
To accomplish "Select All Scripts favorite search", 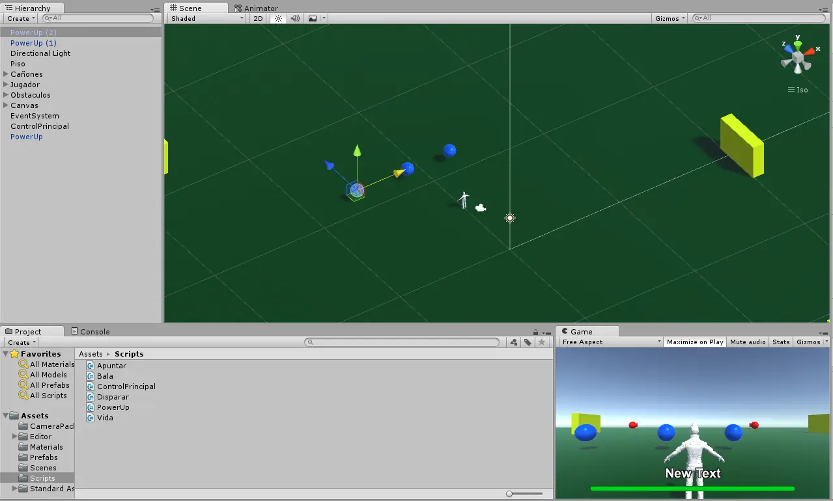I will pos(43,396).
